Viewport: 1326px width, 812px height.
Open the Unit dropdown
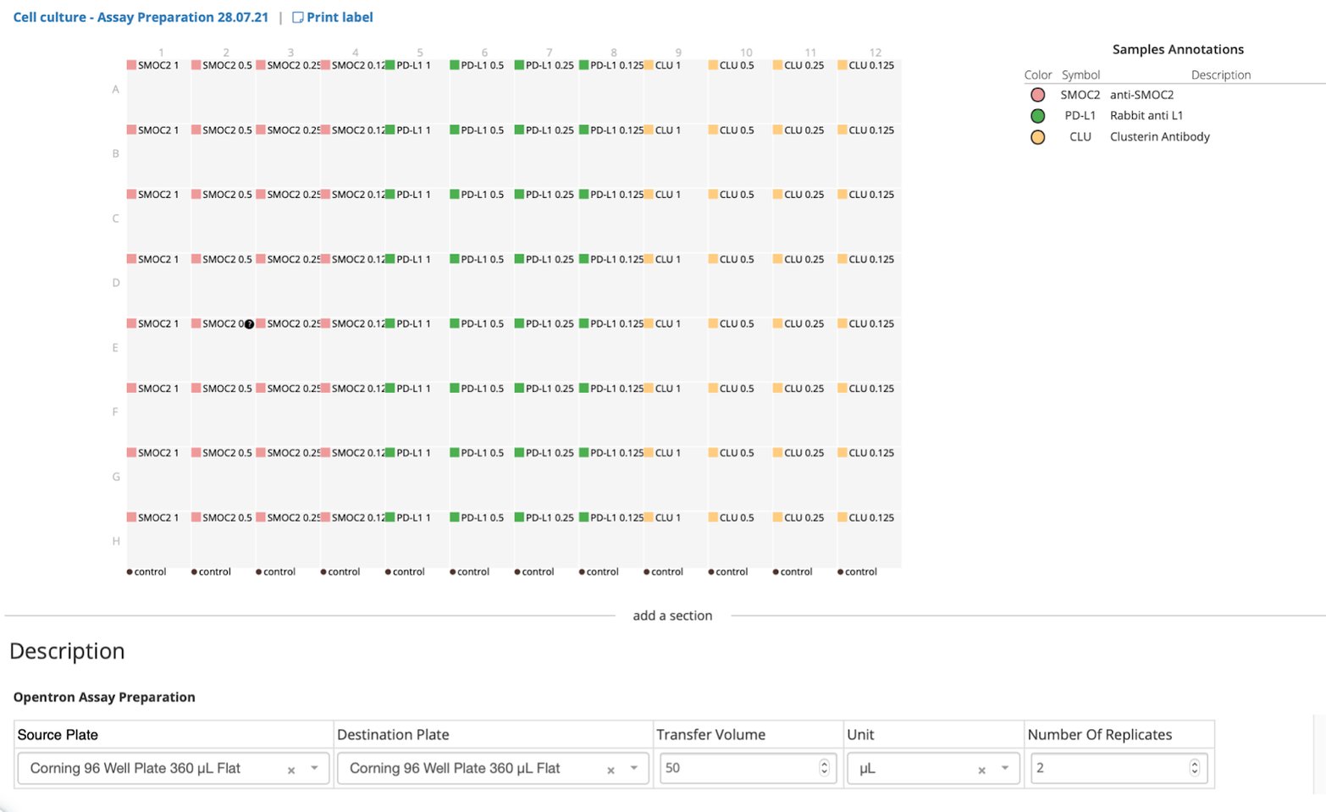pyautogui.click(x=1003, y=768)
